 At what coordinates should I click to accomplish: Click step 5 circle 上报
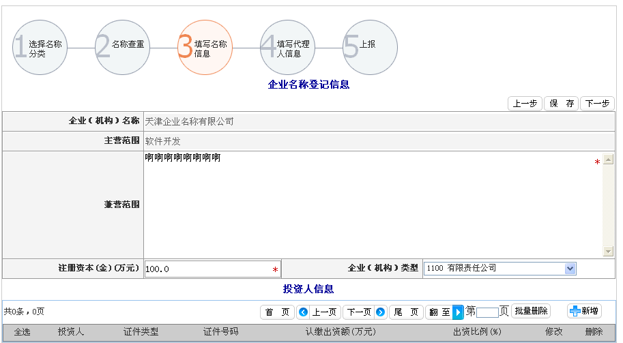(371, 48)
